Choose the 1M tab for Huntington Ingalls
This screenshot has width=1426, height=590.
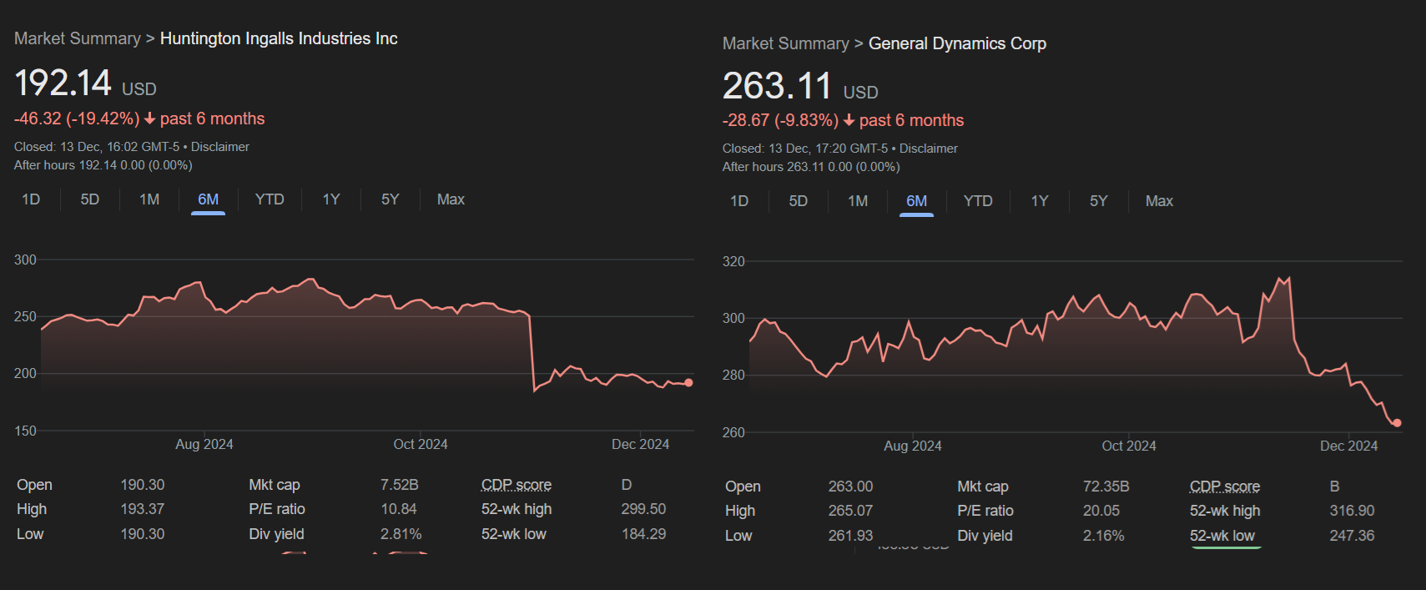149,199
